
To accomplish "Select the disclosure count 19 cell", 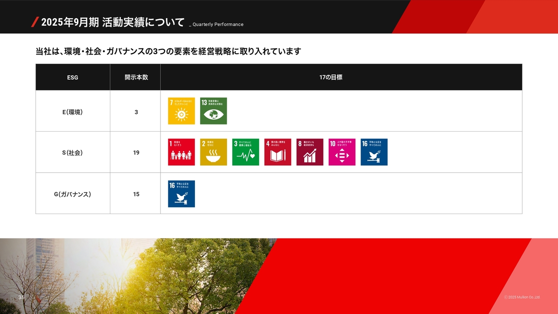I will 136,153.
